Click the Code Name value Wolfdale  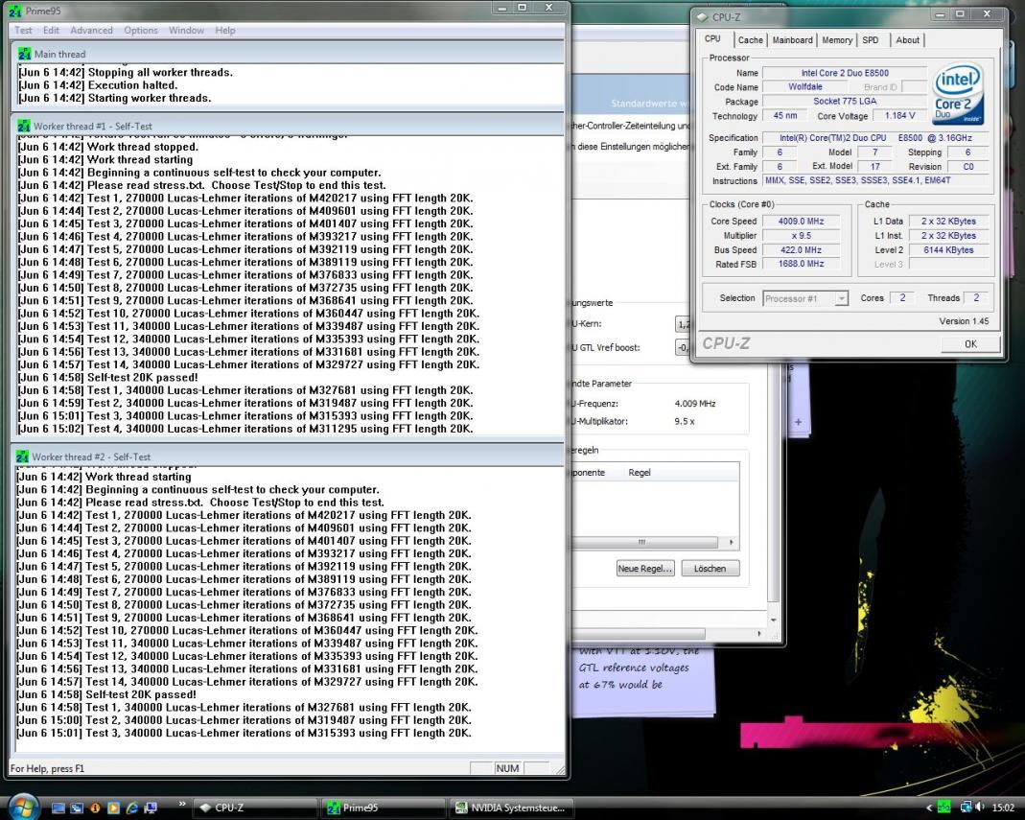(805, 87)
